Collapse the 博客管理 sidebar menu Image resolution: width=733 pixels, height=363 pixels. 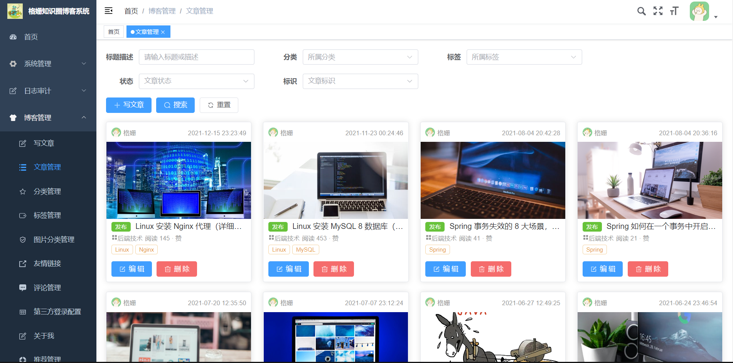(x=48, y=118)
